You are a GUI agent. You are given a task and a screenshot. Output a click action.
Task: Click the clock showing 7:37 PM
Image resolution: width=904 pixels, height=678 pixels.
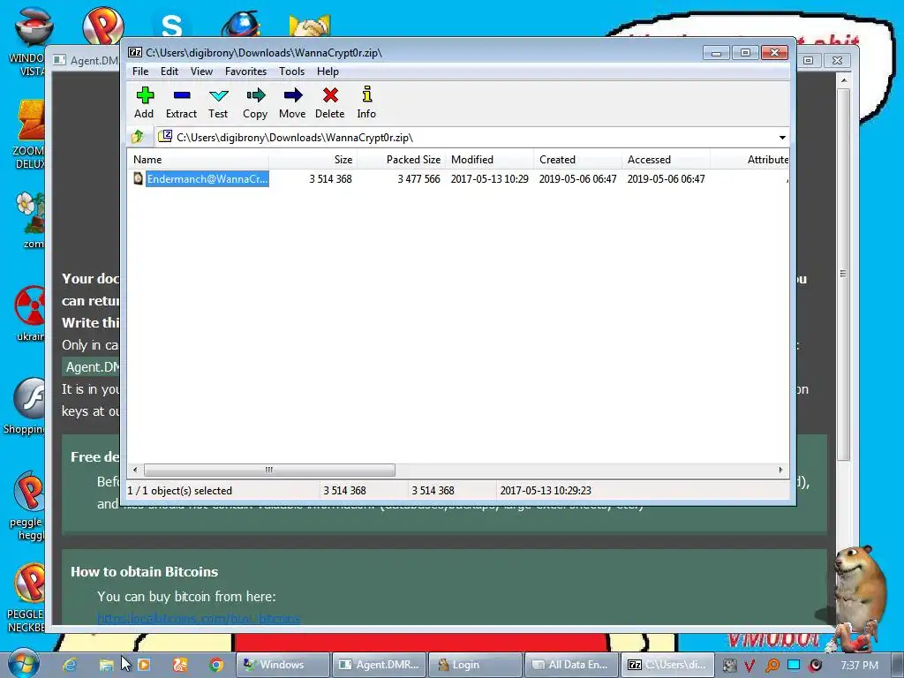coord(859,666)
